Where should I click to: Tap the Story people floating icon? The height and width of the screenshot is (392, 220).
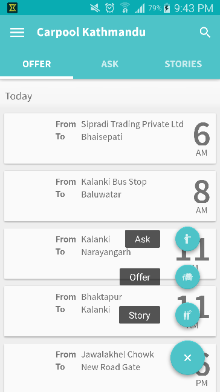(187, 315)
